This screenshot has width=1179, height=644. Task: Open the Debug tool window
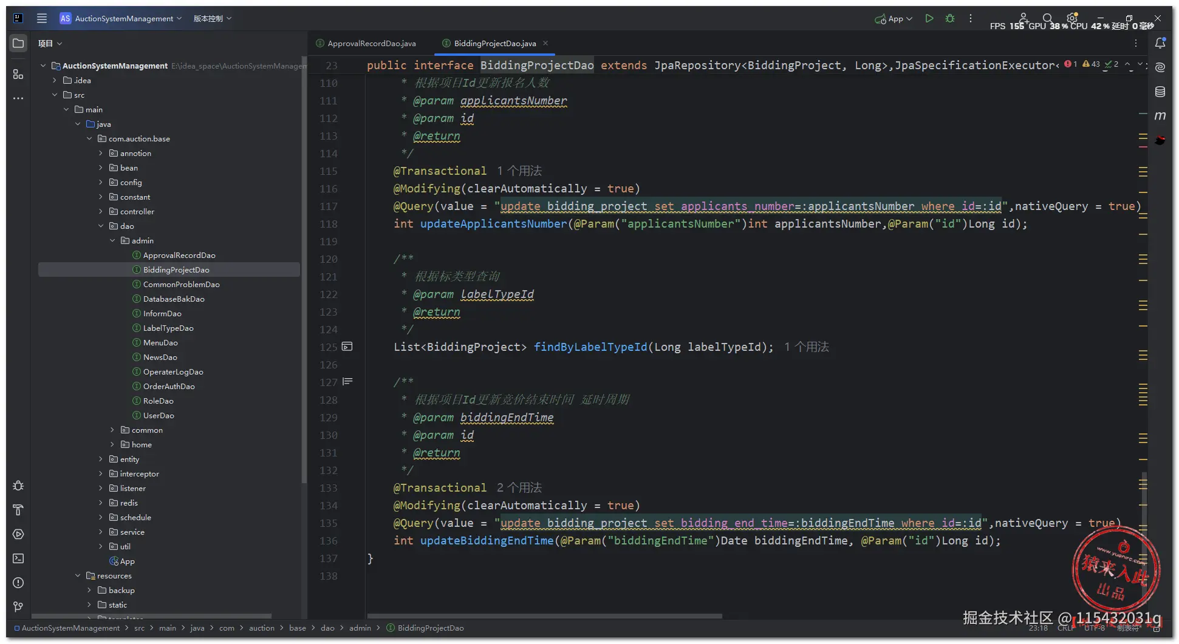[18, 486]
